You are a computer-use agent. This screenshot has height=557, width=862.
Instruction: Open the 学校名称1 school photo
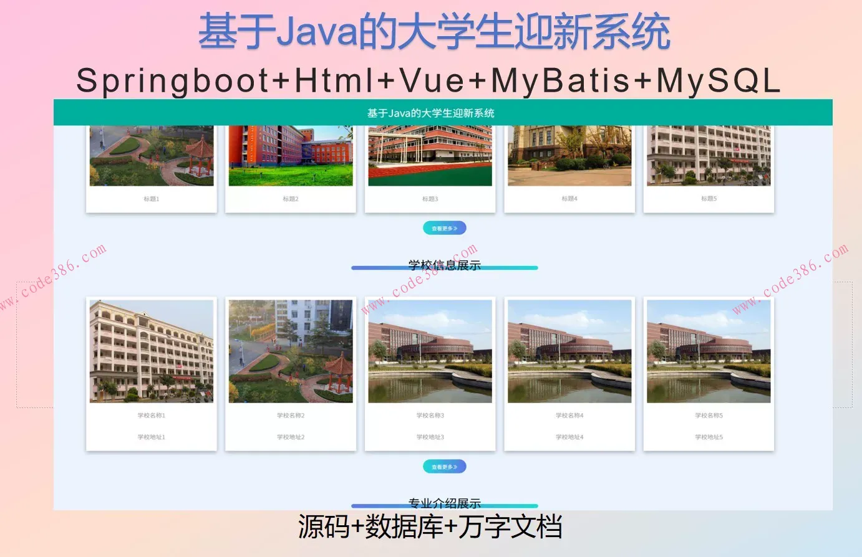coord(152,351)
